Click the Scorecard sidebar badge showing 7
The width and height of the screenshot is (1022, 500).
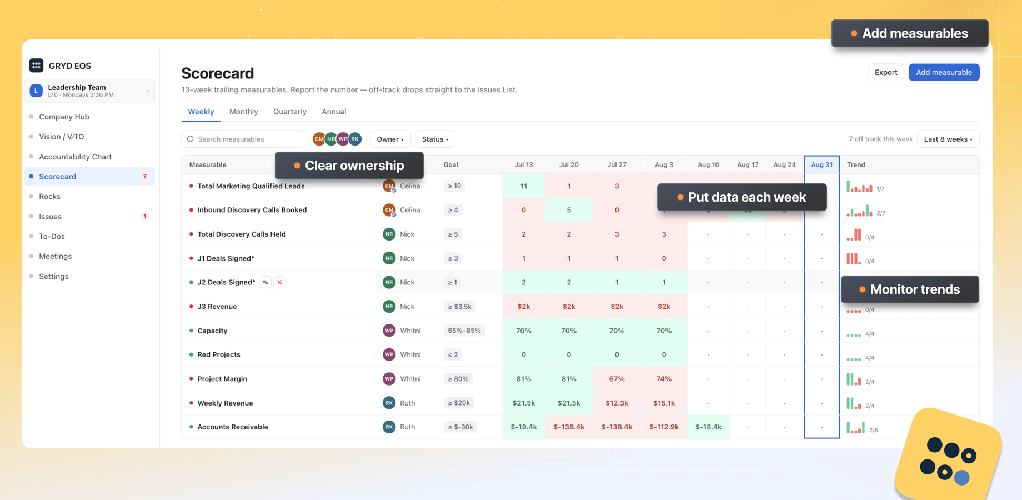point(144,177)
